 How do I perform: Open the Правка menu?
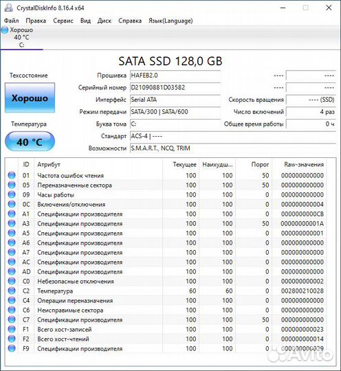click(x=36, y=21)
